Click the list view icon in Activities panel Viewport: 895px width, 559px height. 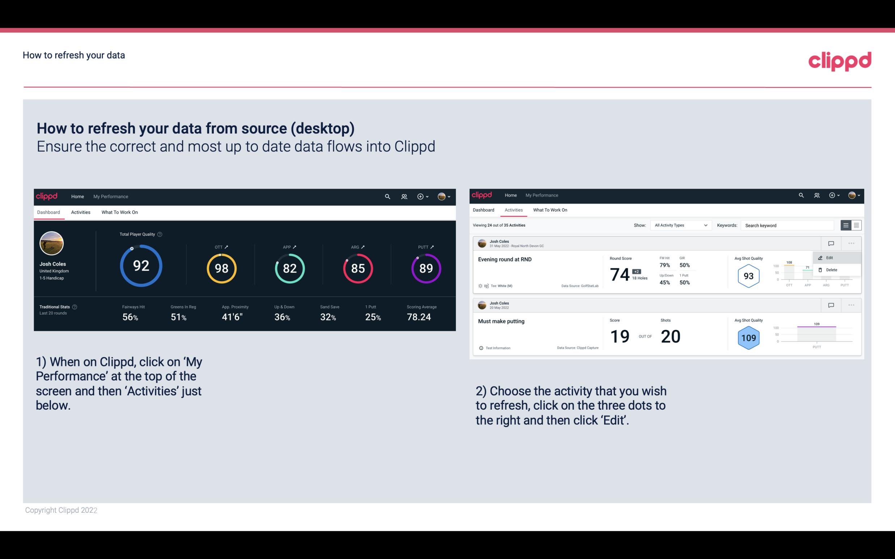[846, 225]
